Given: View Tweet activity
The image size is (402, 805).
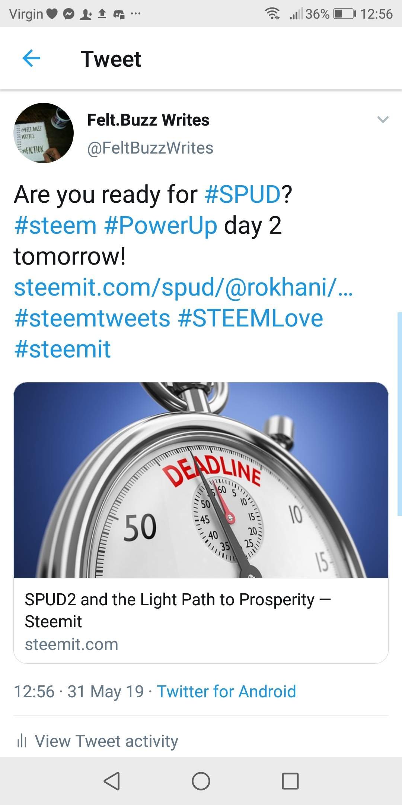Looking at the screenshot, I should point(106,741).
